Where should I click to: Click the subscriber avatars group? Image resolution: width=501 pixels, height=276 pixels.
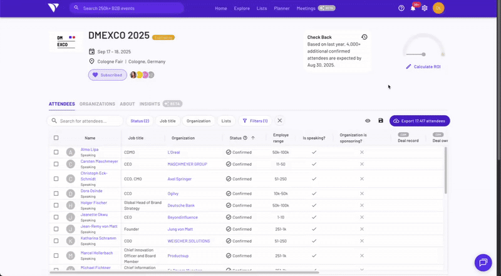coord(142,74)
